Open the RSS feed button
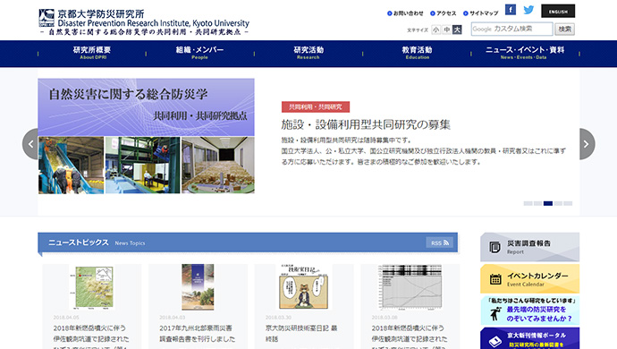The width and height of the screenshot is (617, 349). click(x=440, y=243)
